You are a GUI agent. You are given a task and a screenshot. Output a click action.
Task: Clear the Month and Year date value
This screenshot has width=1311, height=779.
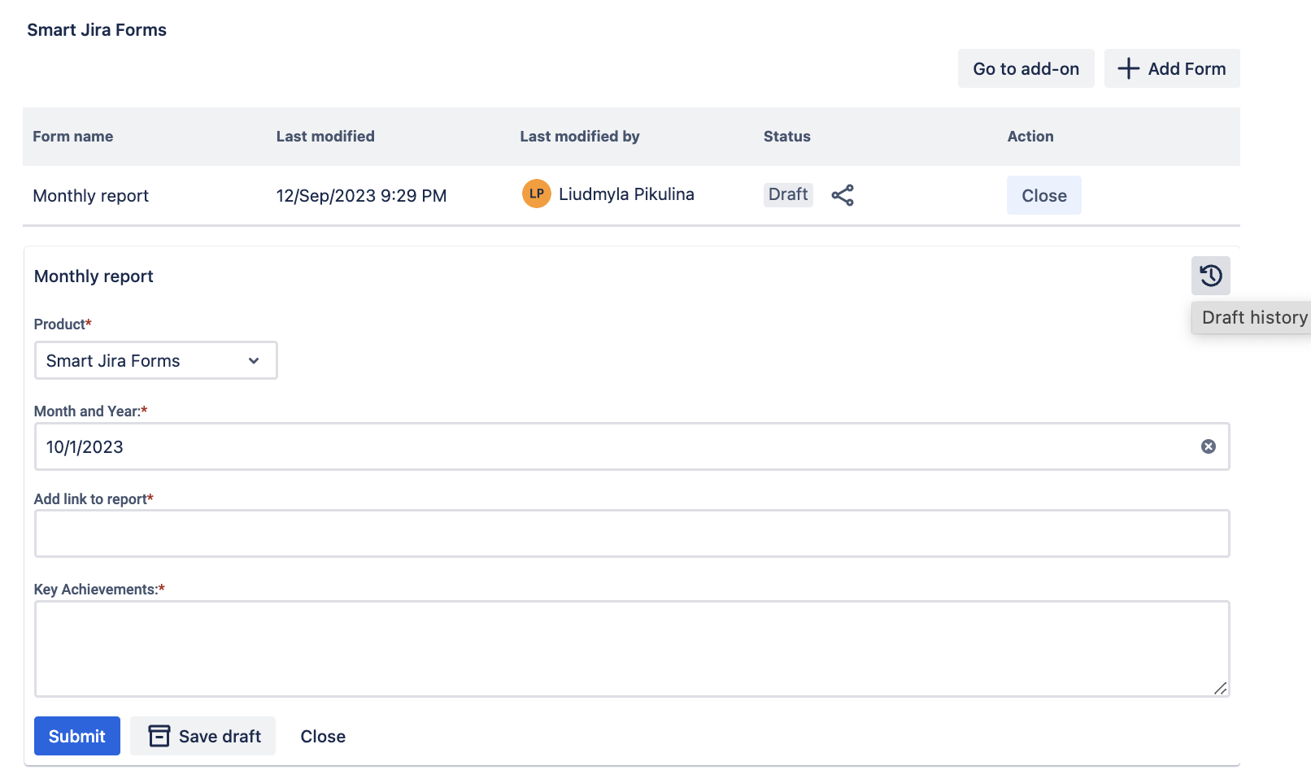tap(1208, 446)
